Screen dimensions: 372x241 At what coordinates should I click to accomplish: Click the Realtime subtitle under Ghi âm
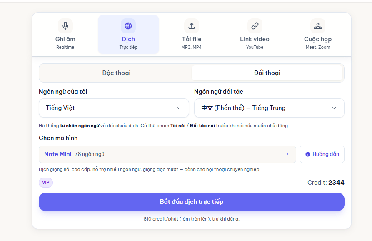tap(65, 47)
